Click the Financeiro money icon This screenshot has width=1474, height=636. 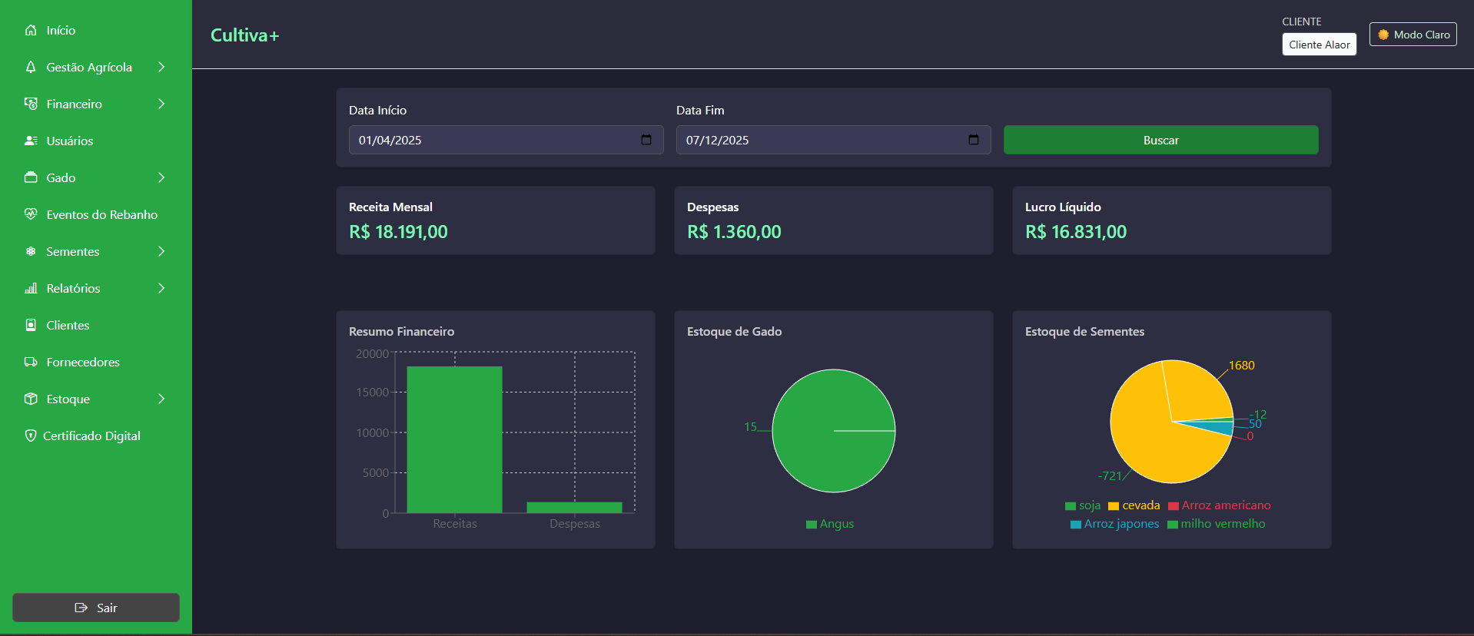(x=31, y=104)
